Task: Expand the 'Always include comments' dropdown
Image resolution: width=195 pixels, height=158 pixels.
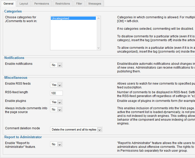Action: [56, 109]
